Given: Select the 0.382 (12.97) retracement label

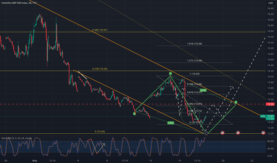Looking at the screenshot, I should pyautogui.click(x=194, y=104).
